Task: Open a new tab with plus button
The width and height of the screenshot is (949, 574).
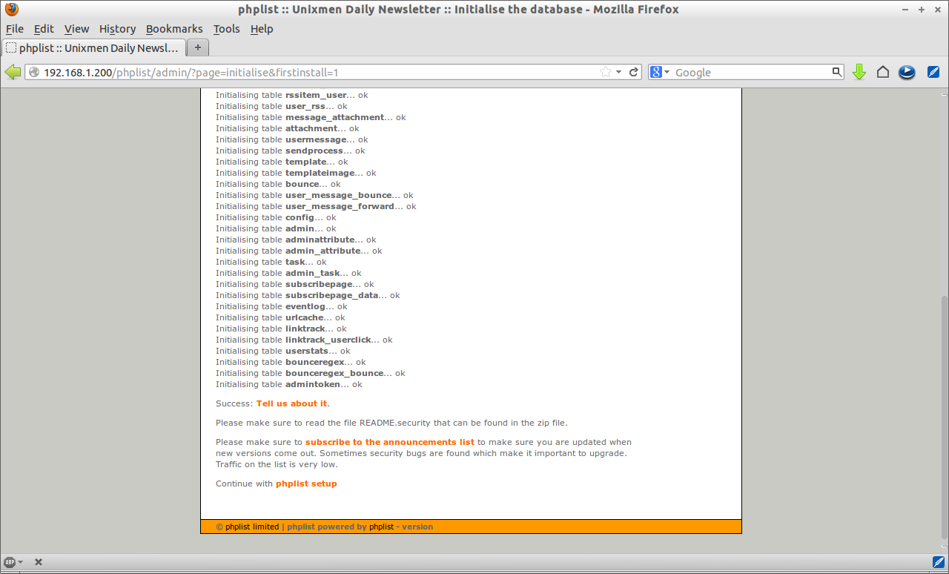Action: (x=197, y=47)
